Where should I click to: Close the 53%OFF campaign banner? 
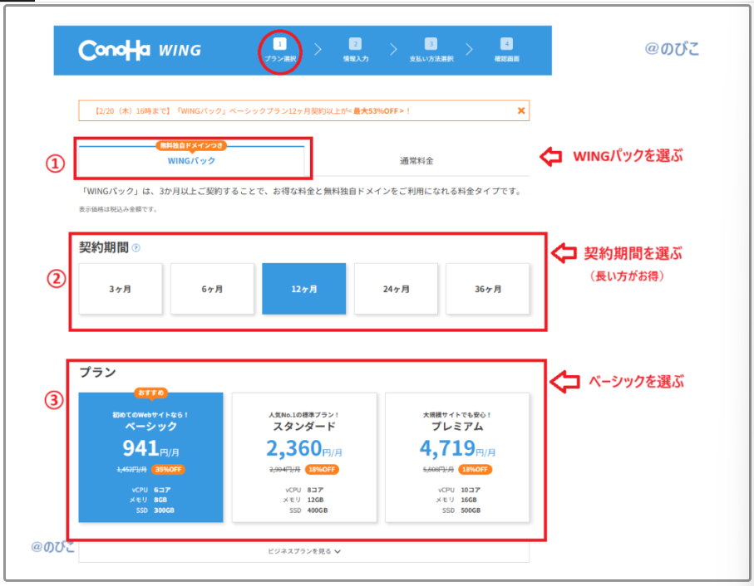point(520,111)
